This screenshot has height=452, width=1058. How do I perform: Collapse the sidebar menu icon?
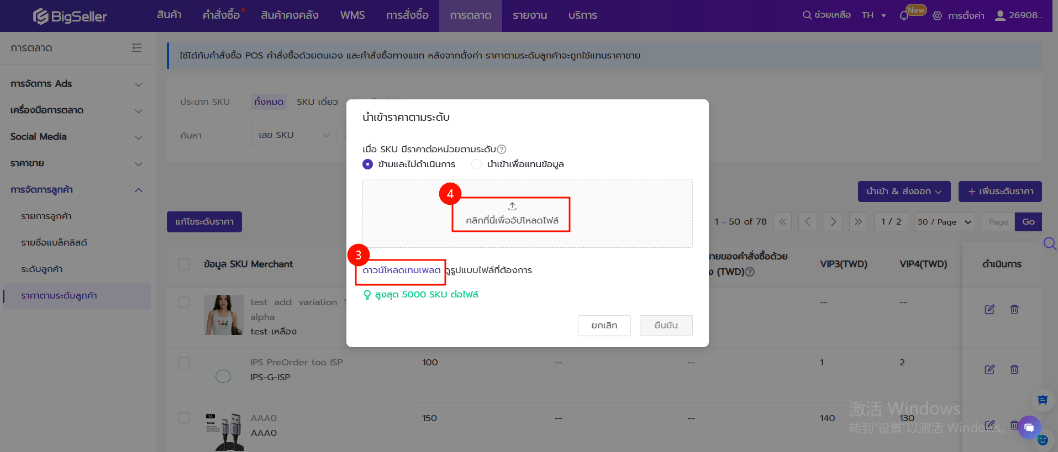click(x=136, y=48)
